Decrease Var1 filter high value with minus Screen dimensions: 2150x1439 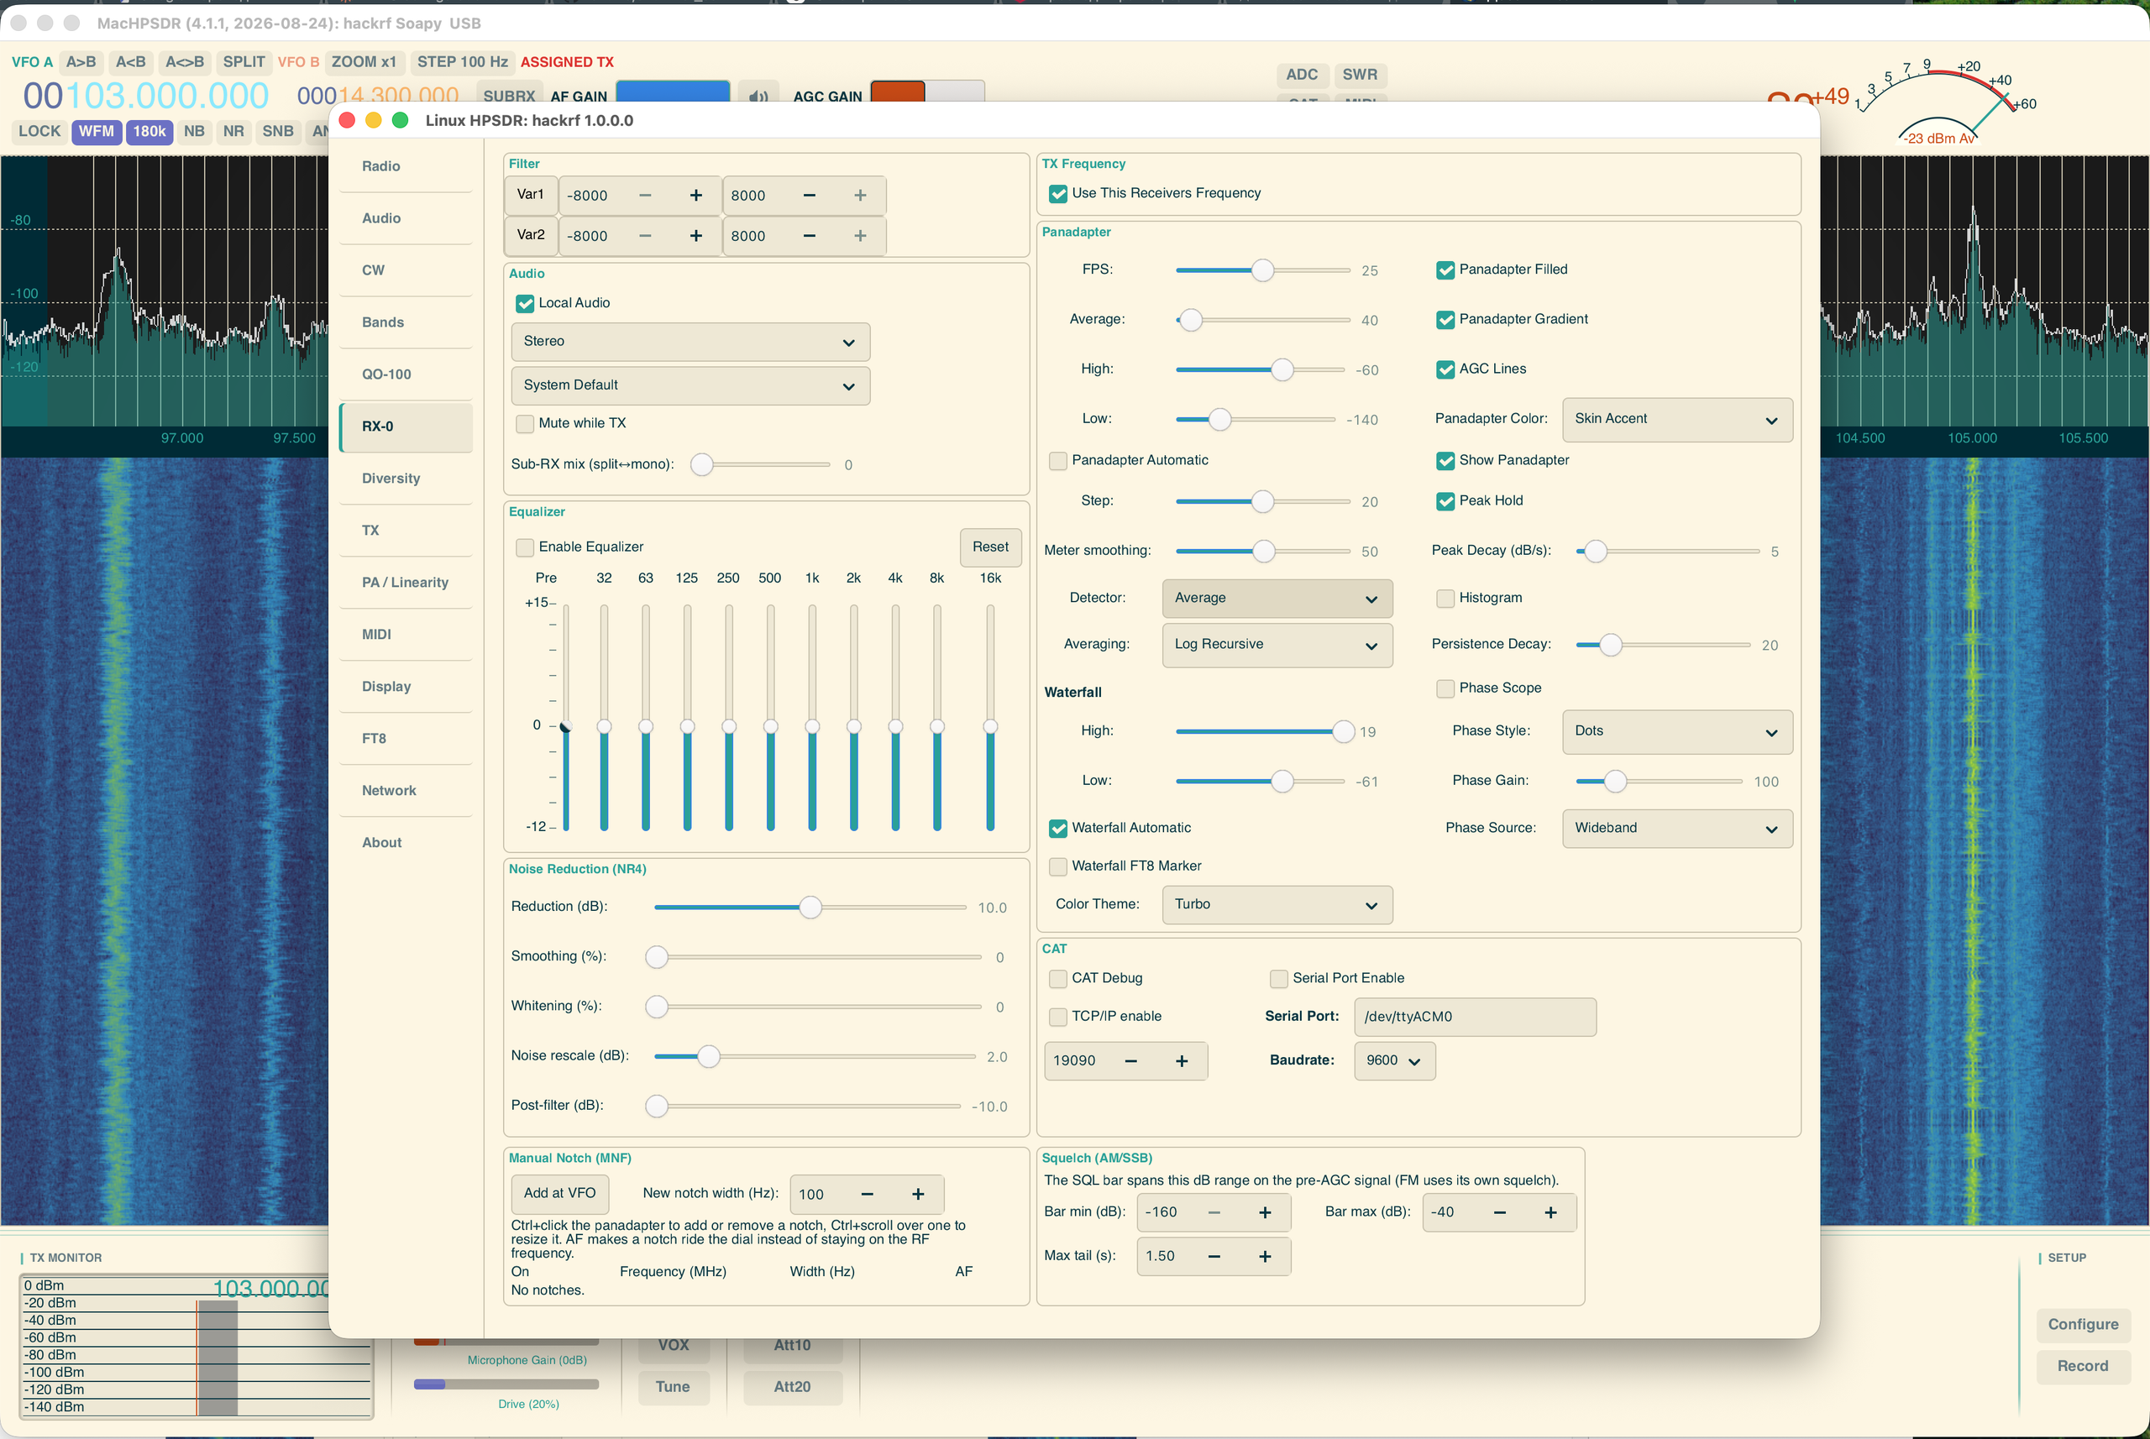[x=809, y=196]
